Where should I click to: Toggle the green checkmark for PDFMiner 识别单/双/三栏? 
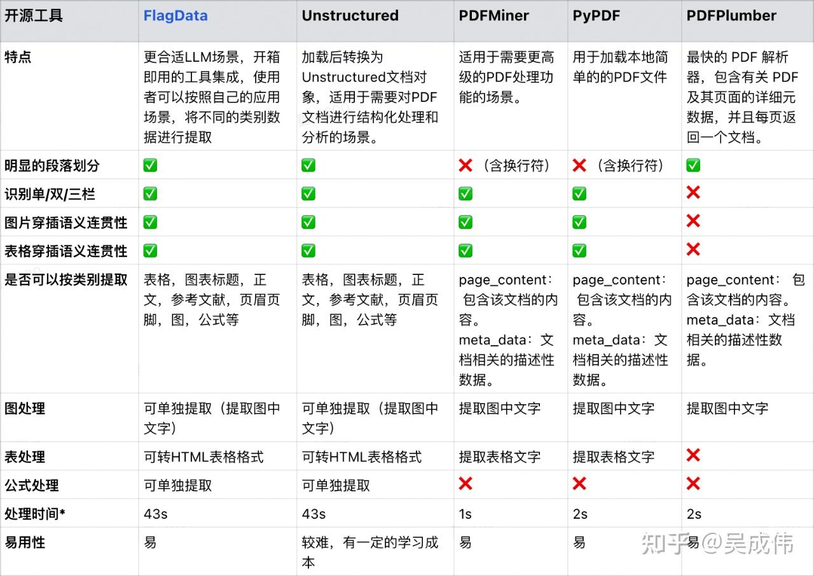[465, 193]
